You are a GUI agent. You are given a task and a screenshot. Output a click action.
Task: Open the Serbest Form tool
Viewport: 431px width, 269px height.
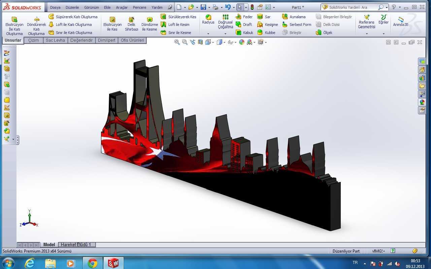297,25
